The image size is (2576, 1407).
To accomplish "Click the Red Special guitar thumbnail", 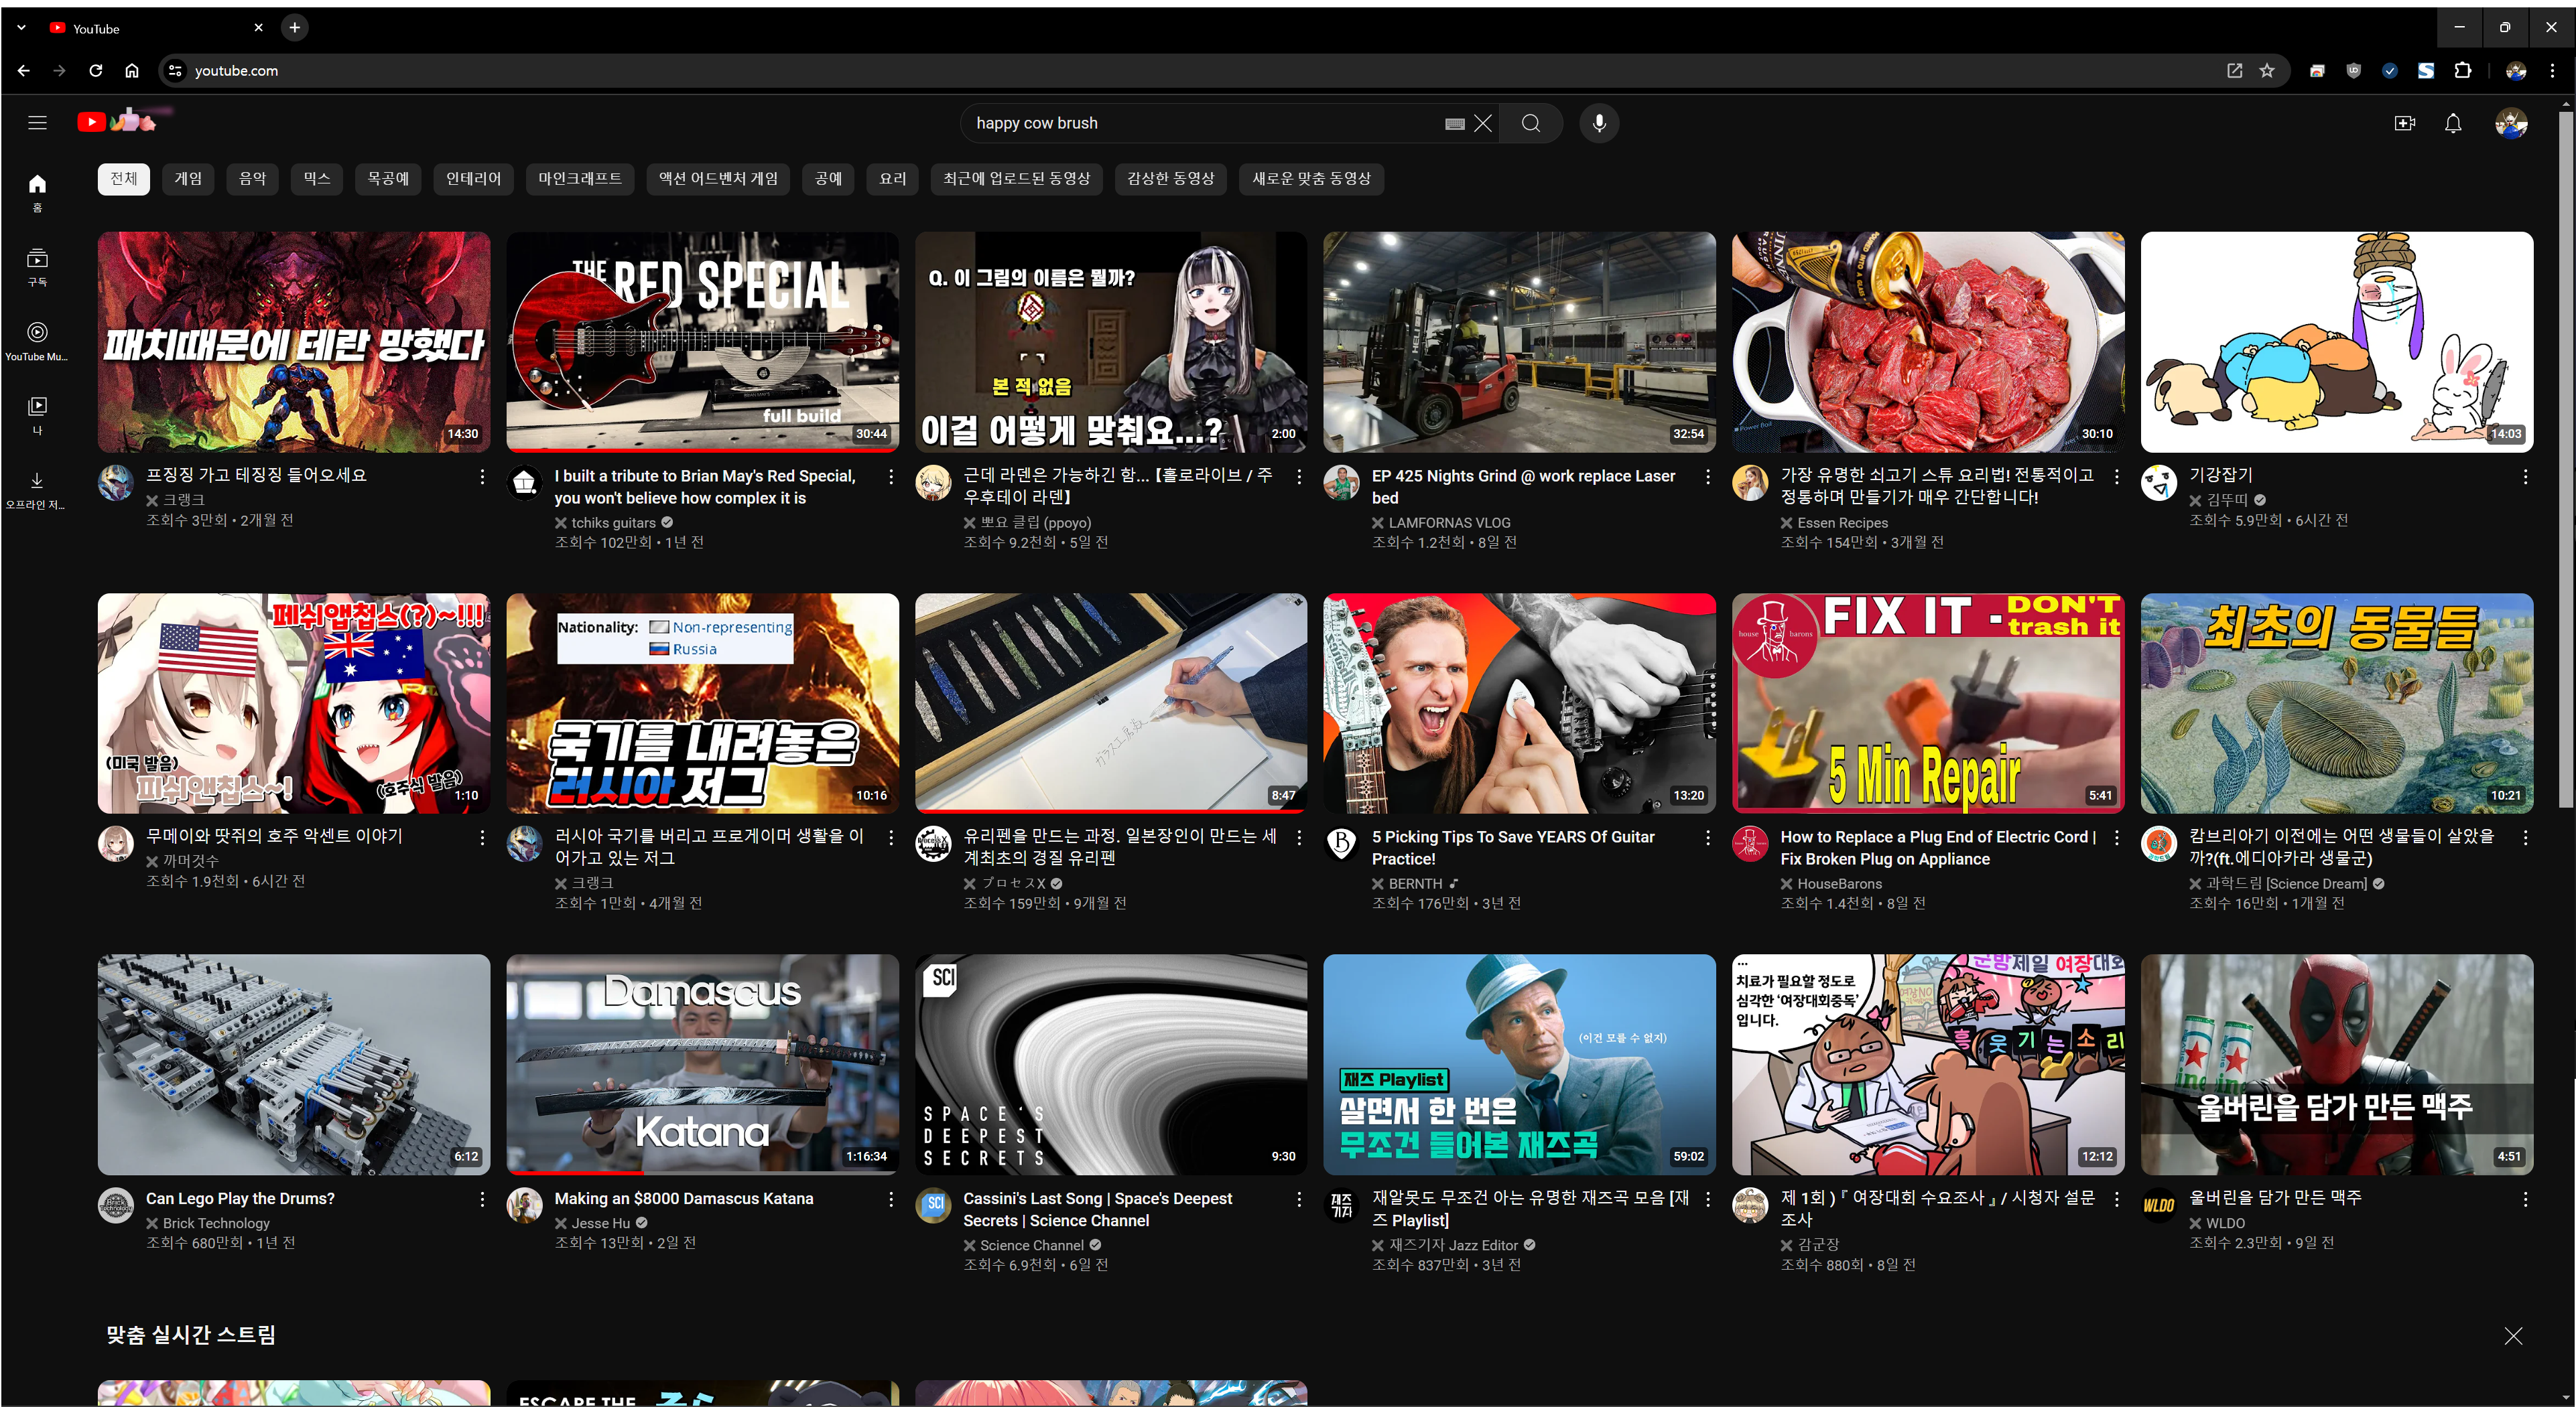I will (x=702, y=342).
